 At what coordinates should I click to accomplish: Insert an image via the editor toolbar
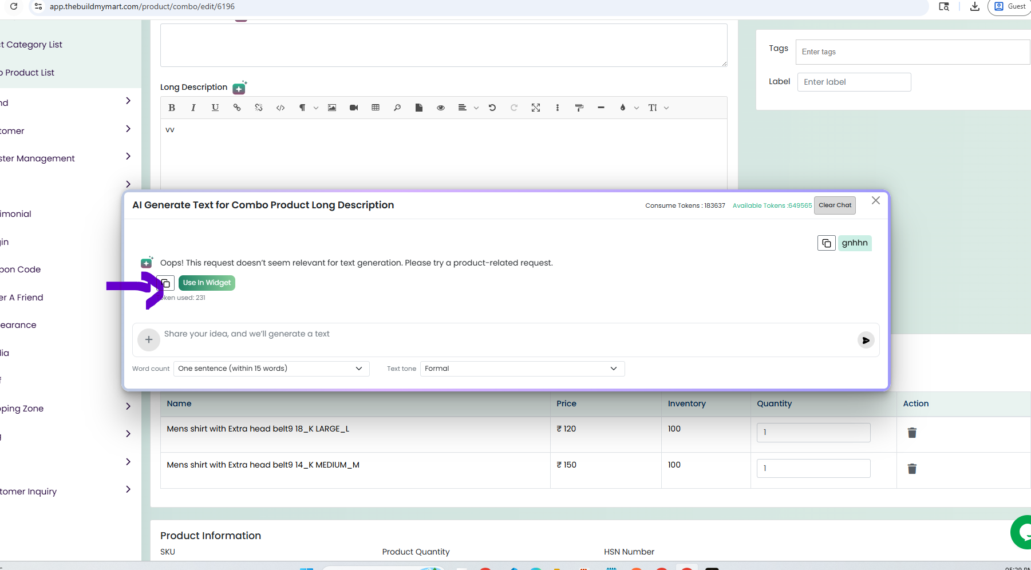[332, 108]
